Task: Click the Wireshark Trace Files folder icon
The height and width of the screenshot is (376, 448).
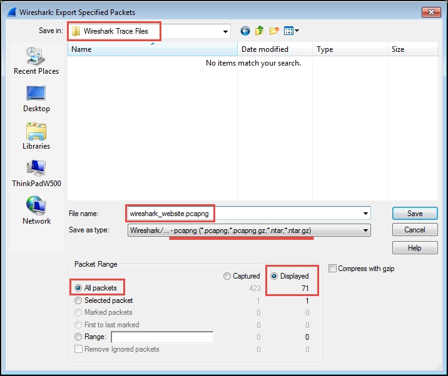Action: tap(76, 31)
